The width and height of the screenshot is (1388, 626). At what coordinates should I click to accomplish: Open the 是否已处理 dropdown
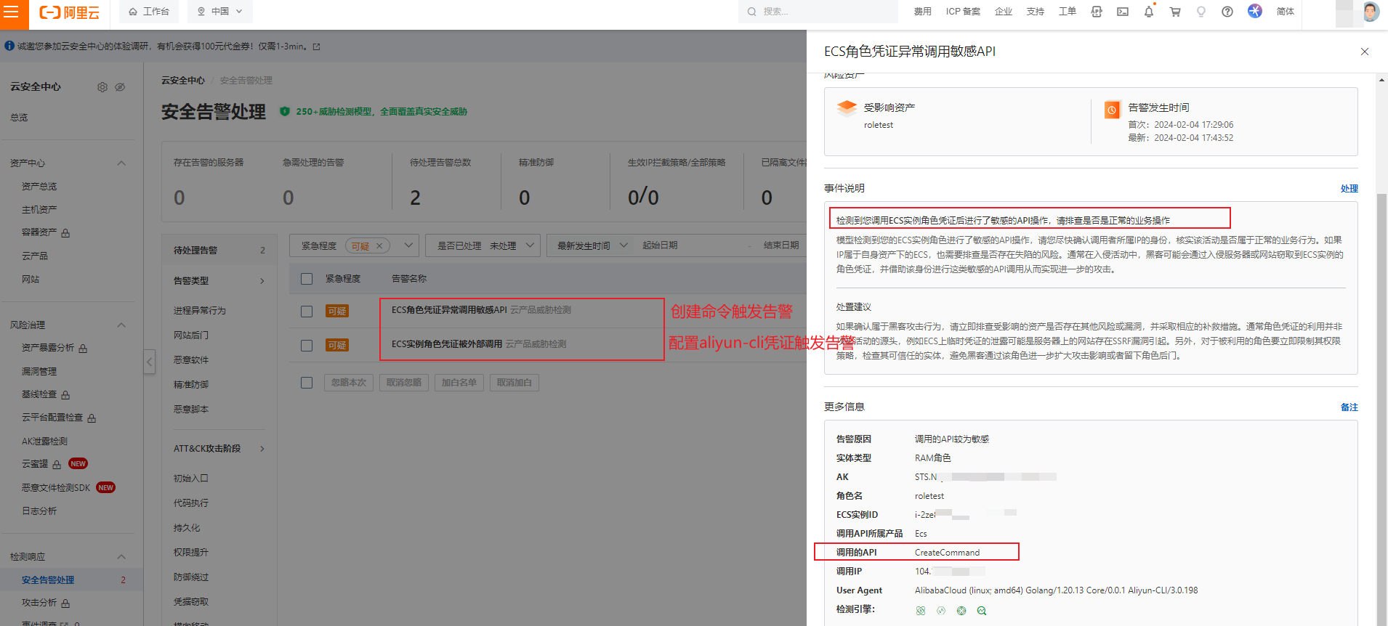tap(483, 245)
